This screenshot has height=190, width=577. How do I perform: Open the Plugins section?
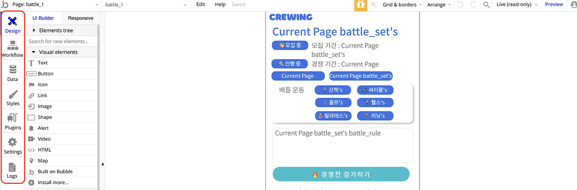coord(13,122)
